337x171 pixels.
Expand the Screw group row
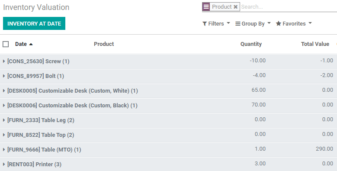click(169, 61)
